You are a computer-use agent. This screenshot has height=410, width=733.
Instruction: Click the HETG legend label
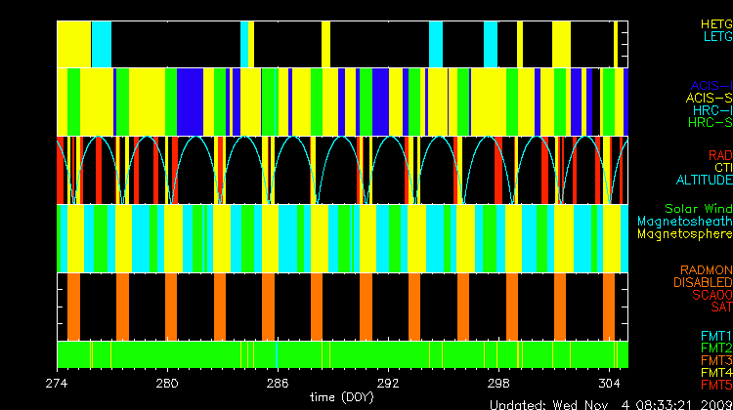714,23
